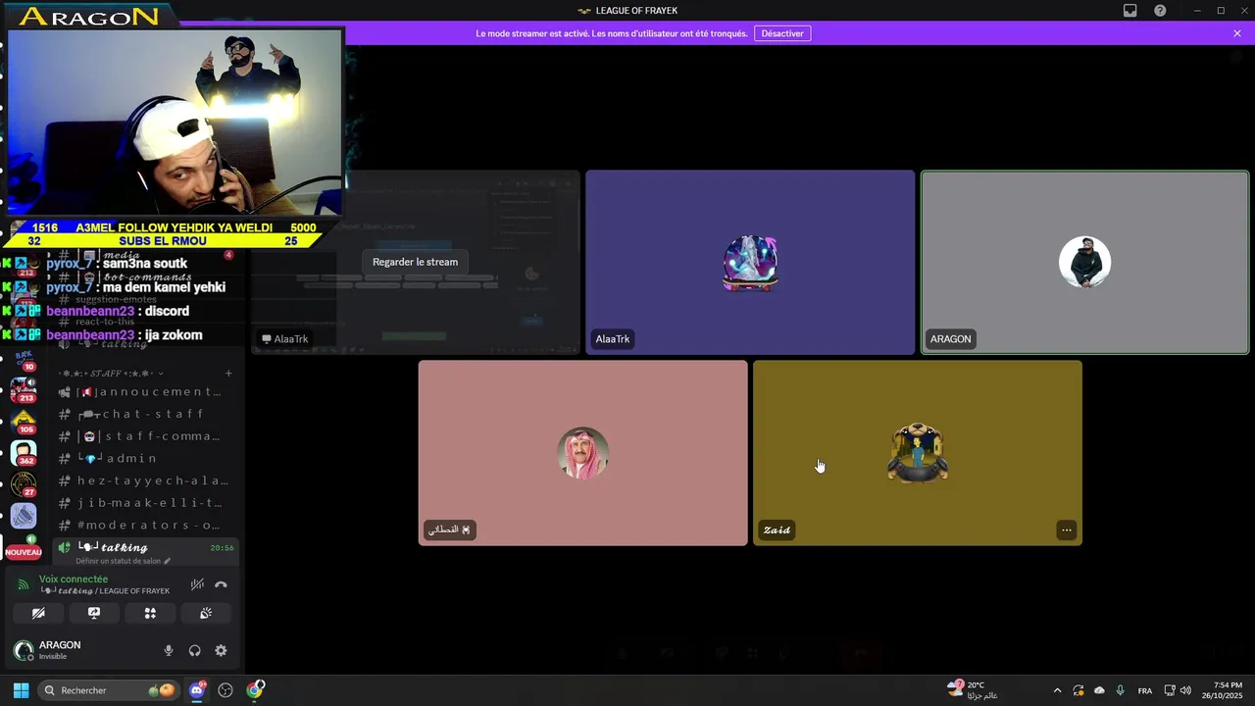Dismiss the purple streamer mode banner
This screenshot has height=706, width=1255.
coord(1237,33)
